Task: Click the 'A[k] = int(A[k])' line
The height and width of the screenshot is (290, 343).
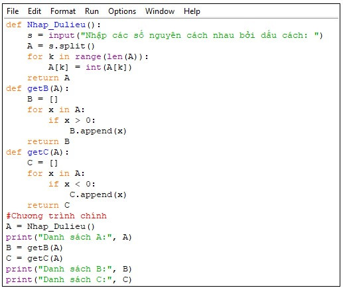Action: (x=90, y=67)
